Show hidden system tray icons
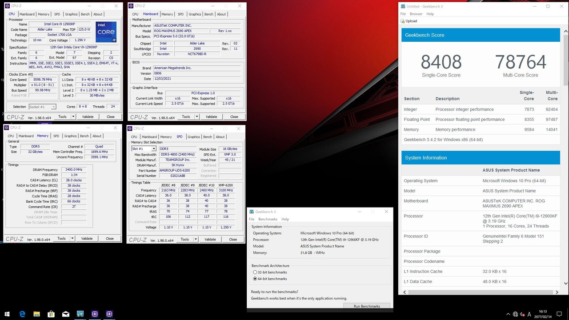 tap(509, 314)
